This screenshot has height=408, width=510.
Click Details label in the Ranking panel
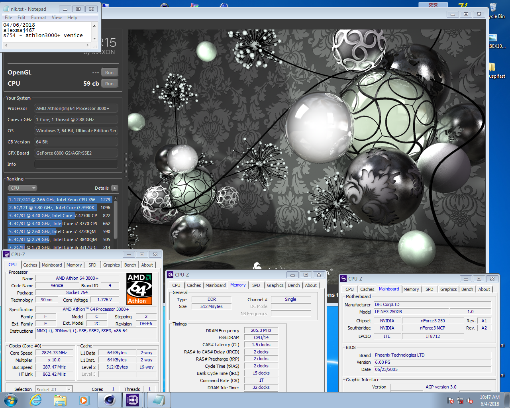pyautogui.click(x=102, y=188)
